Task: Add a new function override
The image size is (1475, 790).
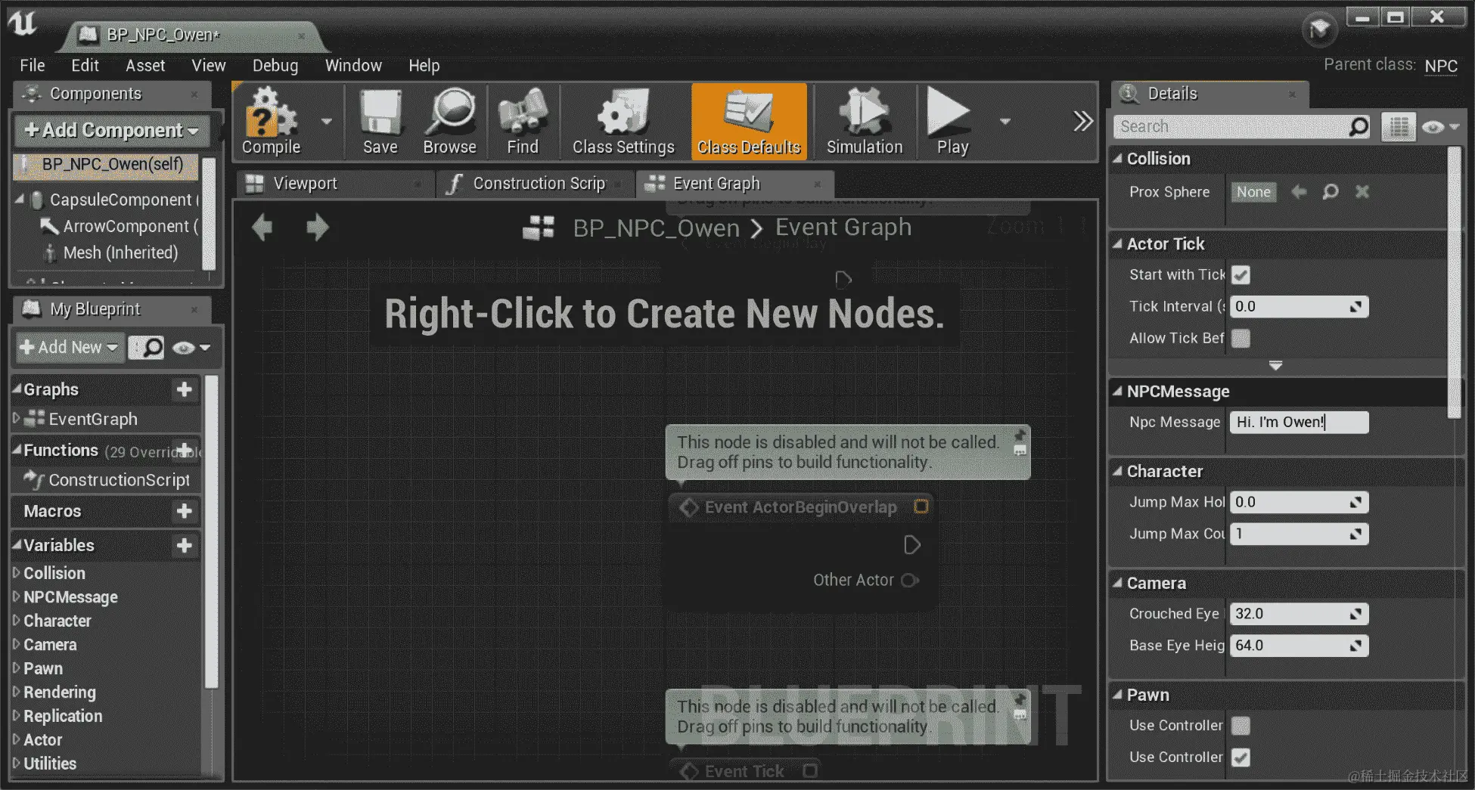Action: coord(184,450)
